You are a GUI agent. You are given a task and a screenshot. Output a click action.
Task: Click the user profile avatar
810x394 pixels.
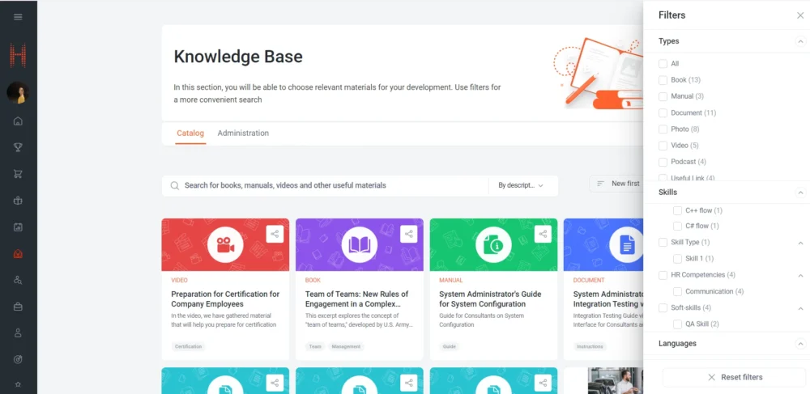click(18, 92)
